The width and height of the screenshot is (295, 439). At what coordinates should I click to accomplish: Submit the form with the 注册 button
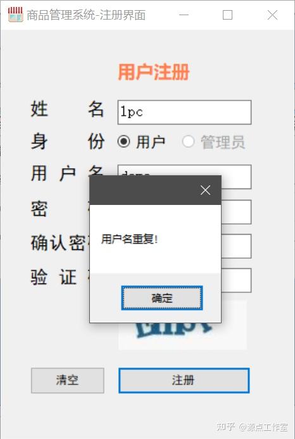184,380
